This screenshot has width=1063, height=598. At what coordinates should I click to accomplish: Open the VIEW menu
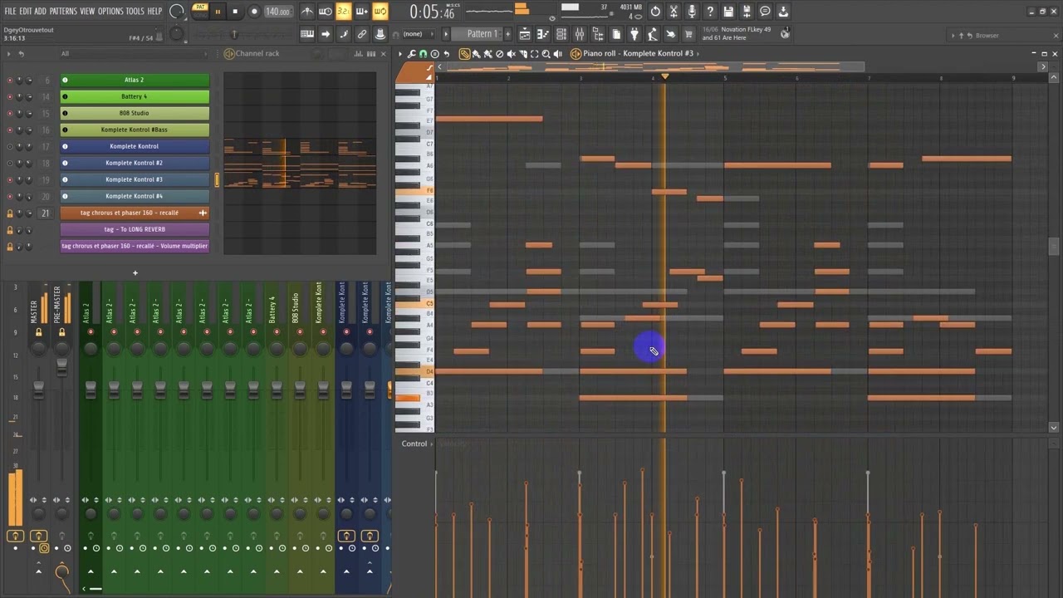[87, 11]
